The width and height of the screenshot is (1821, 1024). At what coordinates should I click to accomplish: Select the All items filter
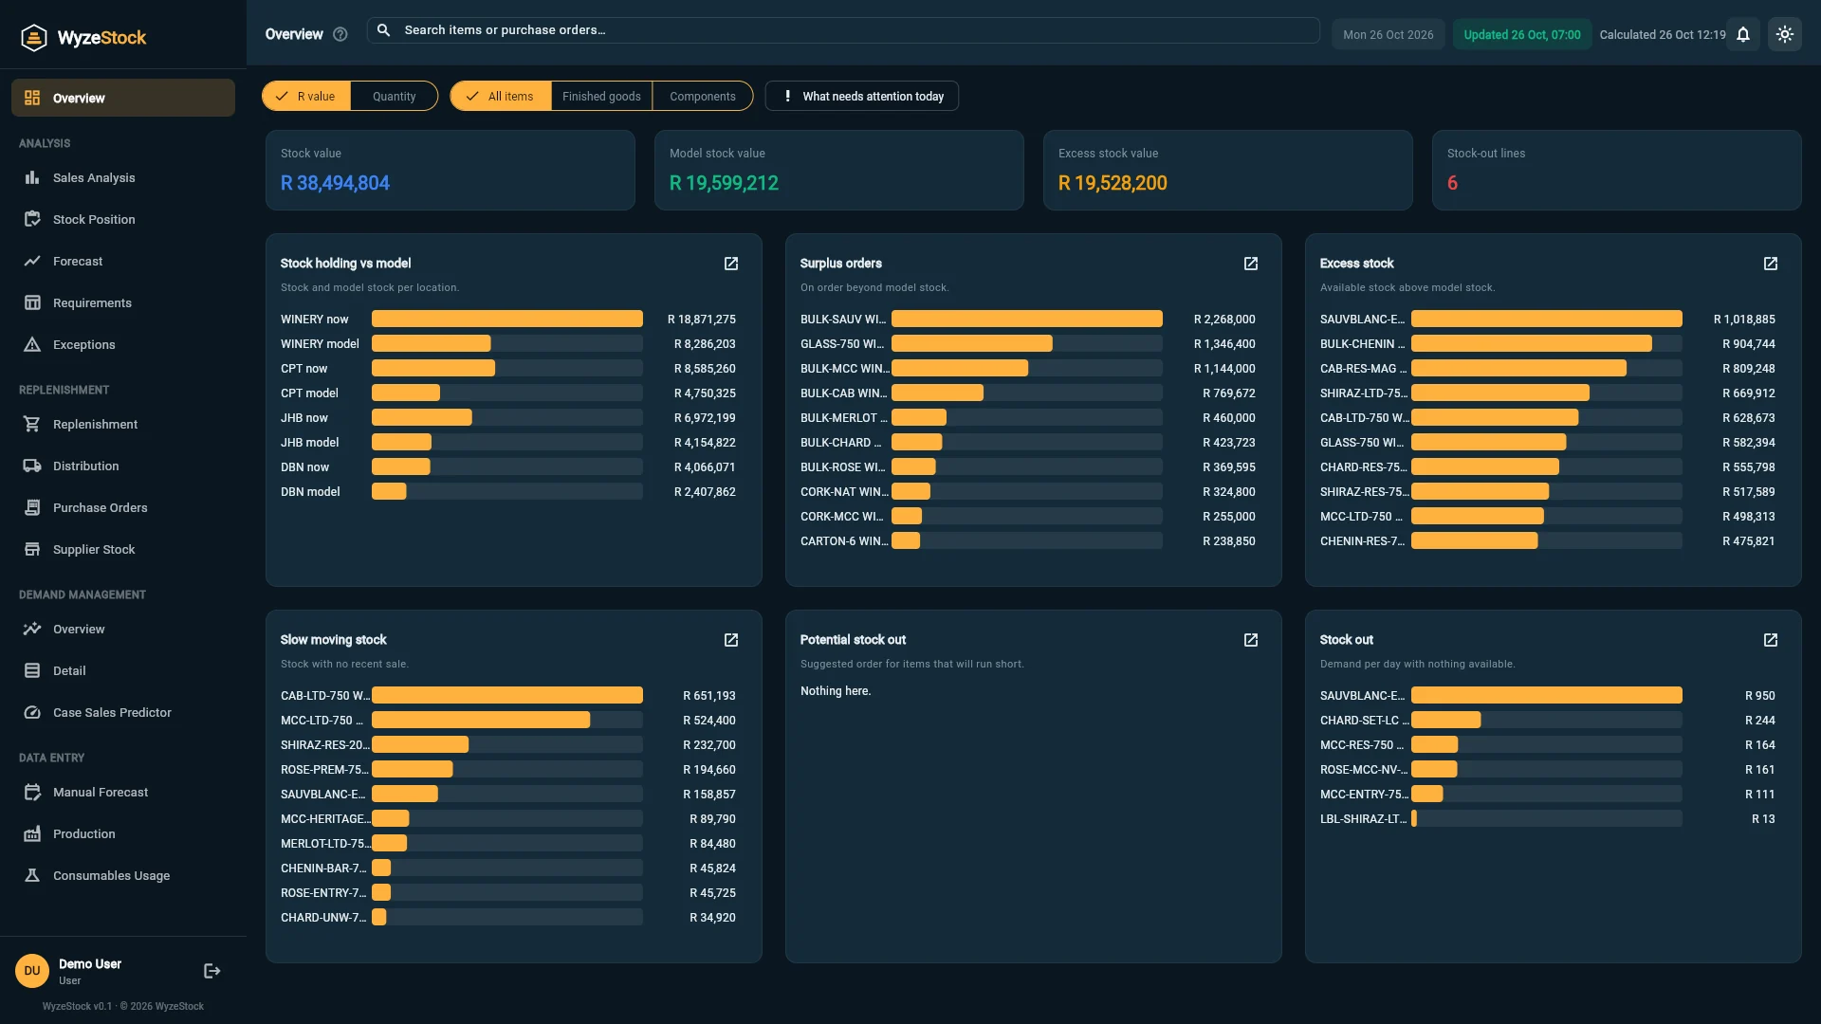click(501, 96)
